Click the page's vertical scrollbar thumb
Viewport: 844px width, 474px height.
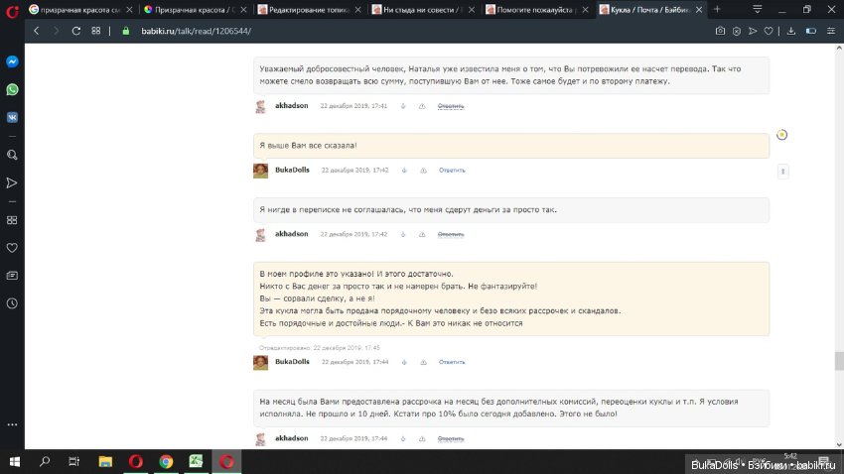[839, 360]
